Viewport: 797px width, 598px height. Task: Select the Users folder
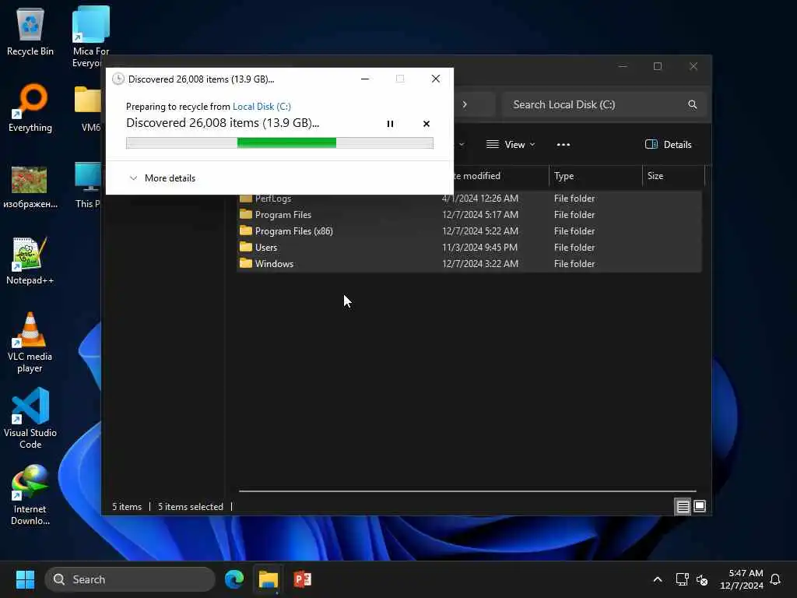pos(469,247)
